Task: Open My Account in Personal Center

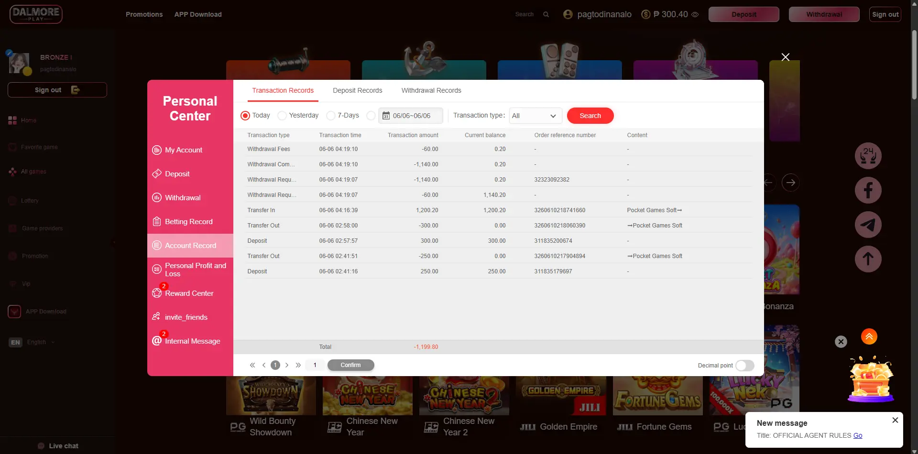Action: (x=190, y=150)
